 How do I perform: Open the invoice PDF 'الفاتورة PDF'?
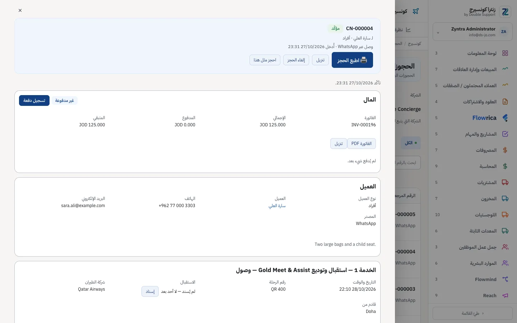click(362, 144)
